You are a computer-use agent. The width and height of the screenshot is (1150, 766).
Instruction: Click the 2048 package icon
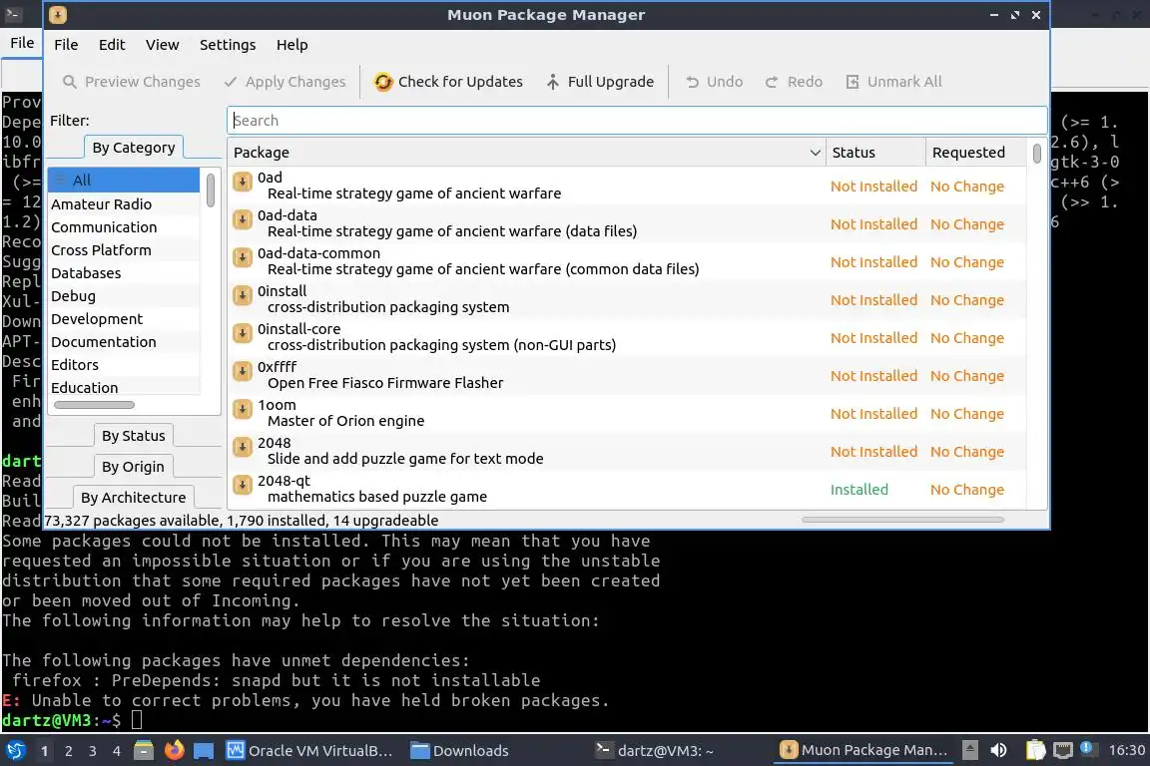[x=243, y=447]
